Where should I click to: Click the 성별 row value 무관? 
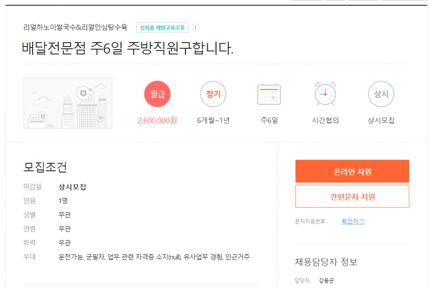(65, 215)
